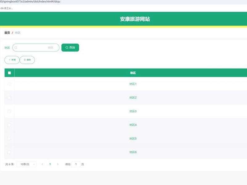Select page number 1 in pagination
The width and height of the screenshot is (247, 185).
[50, 164]
